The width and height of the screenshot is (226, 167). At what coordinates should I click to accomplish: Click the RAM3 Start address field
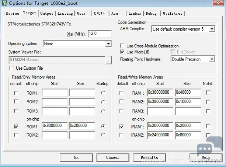[x=160, y=111]
